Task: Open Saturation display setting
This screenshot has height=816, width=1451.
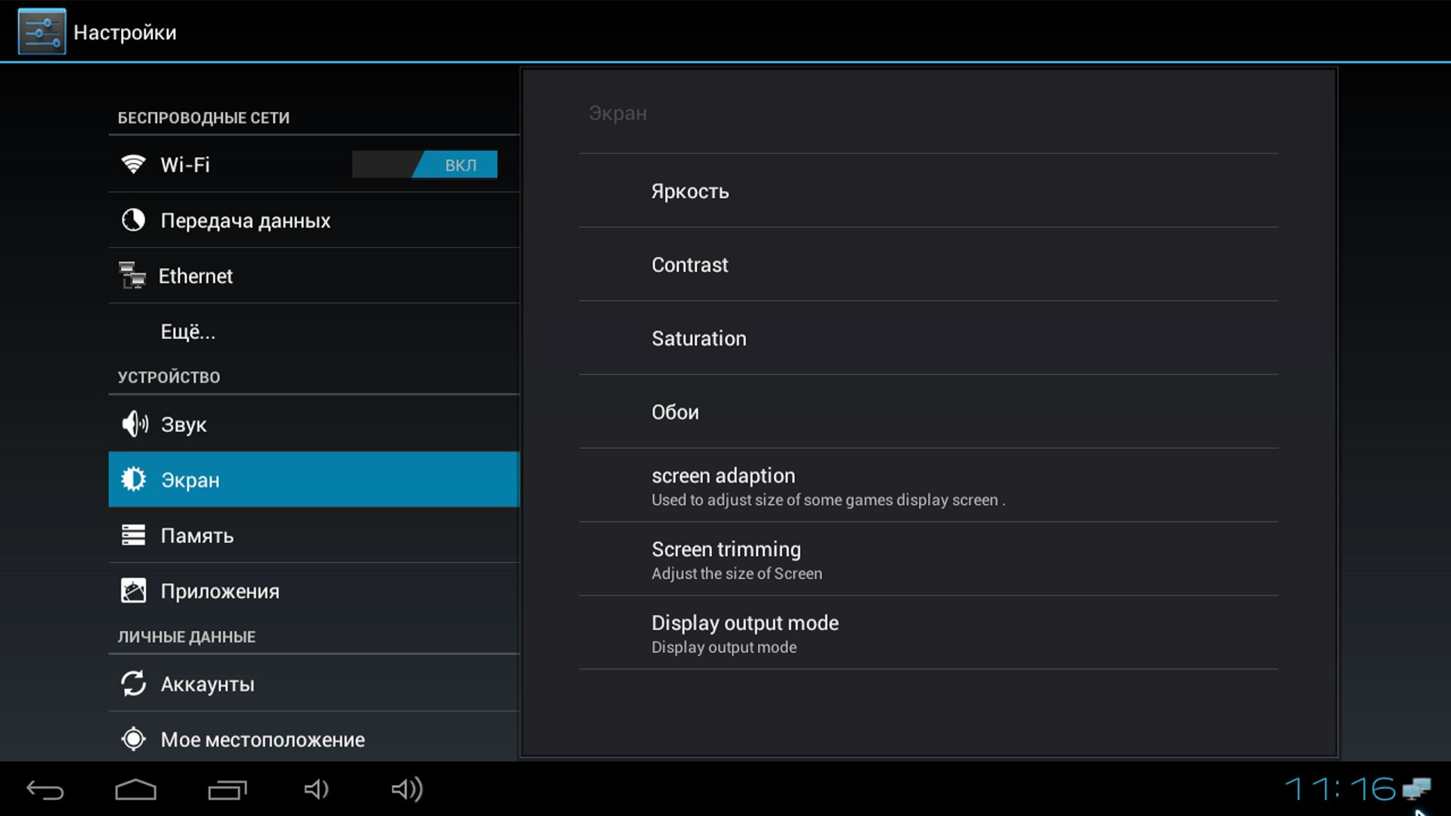Action: click(698, 338)
